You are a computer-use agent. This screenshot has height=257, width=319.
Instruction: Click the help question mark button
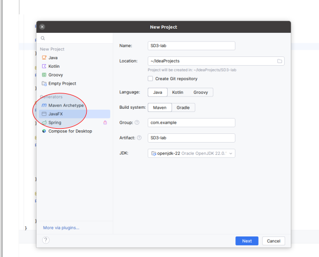pyautogui.click(x=46, y=240)
